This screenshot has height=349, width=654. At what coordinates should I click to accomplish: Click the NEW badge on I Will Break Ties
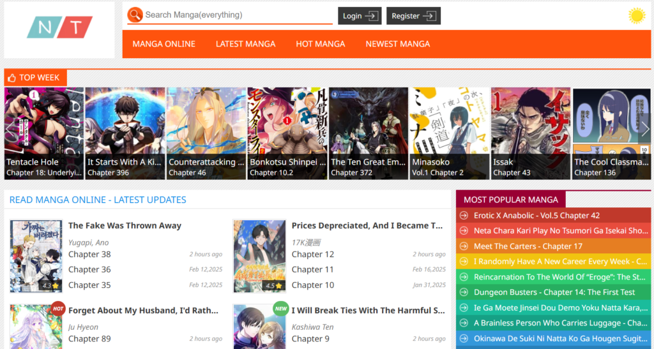pyautogui.click(x=281, y=309)
